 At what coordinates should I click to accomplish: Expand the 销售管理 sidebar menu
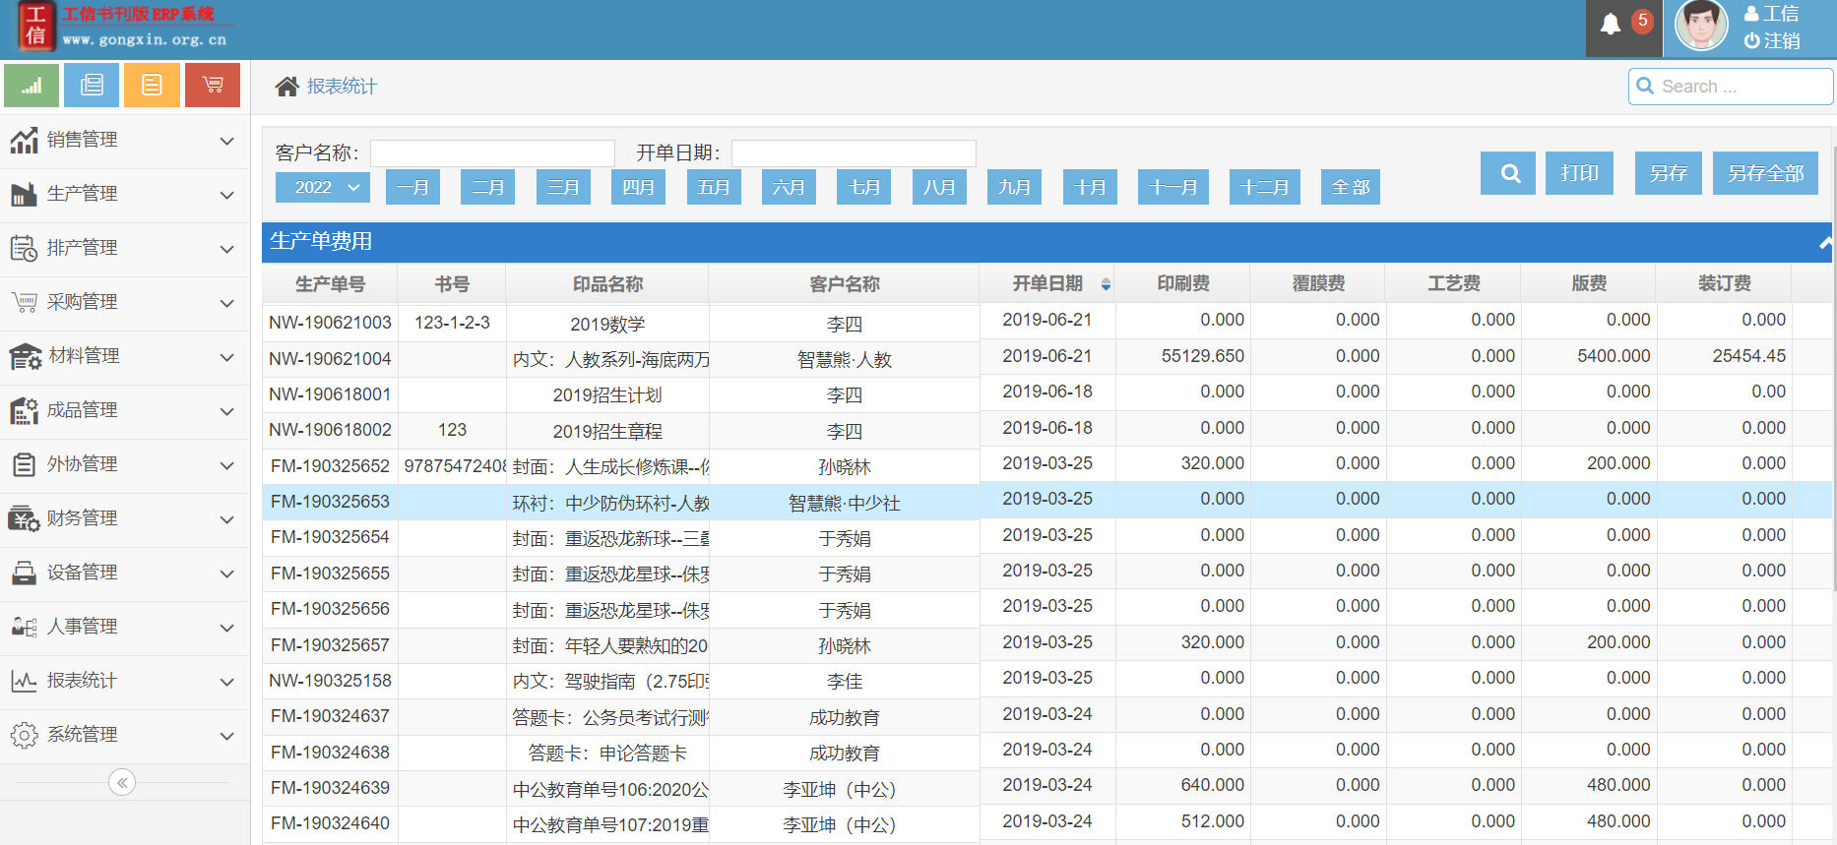pyautogui.click(x=123, y=141)
